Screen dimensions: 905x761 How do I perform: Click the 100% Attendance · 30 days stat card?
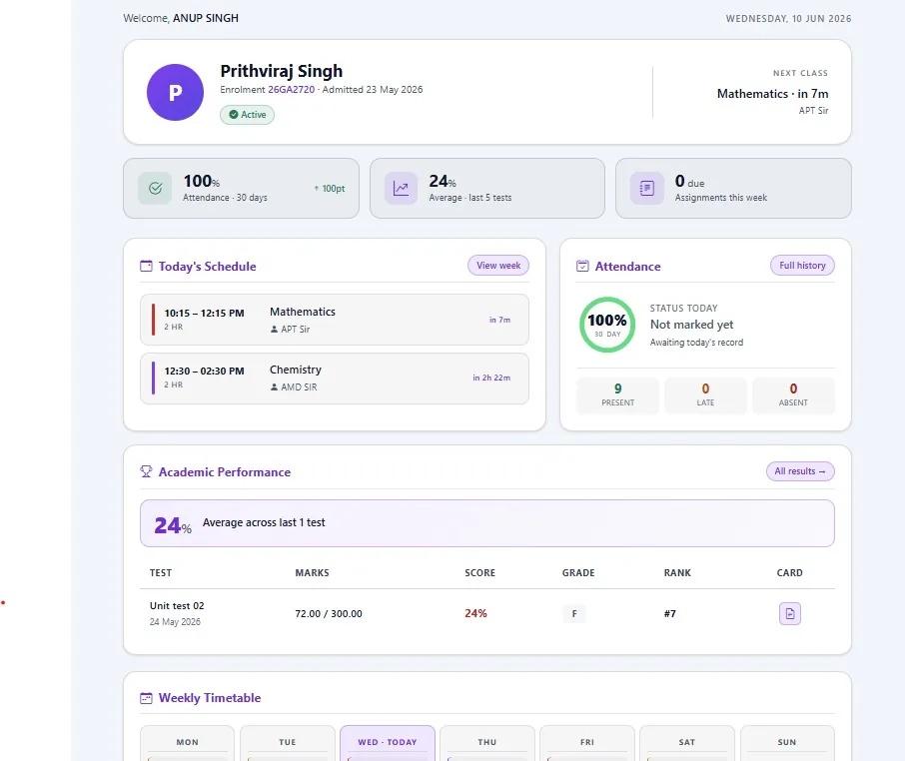(242, 188)
